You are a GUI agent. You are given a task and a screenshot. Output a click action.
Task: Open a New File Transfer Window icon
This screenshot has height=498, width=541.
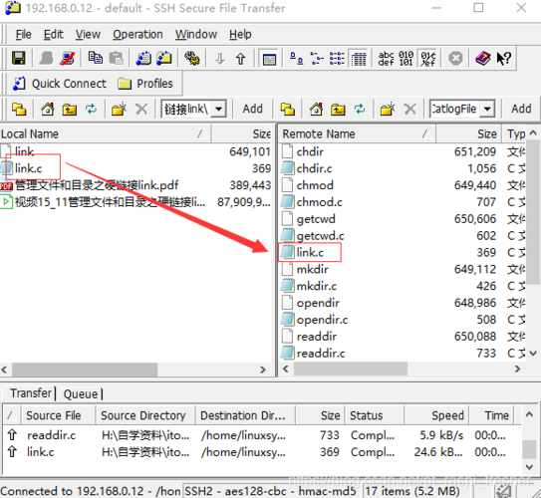(x=164, y=58)
